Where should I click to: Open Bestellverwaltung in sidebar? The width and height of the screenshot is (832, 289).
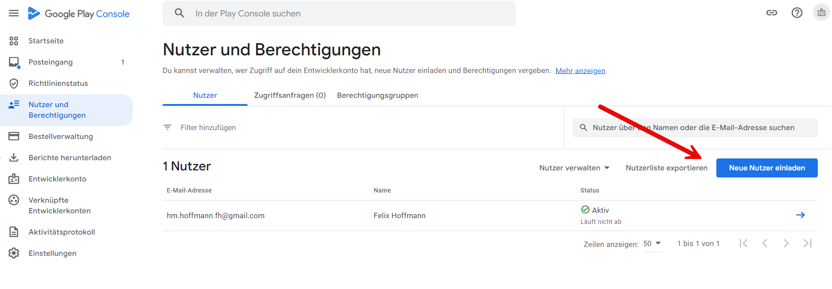pos(66,136)
